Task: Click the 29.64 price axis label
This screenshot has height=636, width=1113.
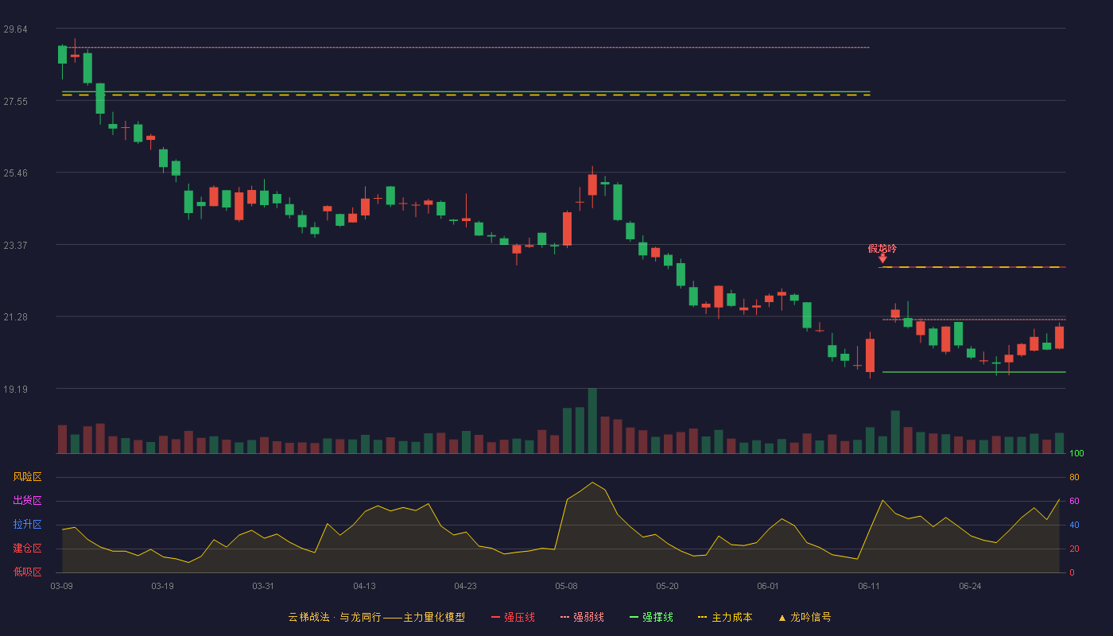Action: 15,29
